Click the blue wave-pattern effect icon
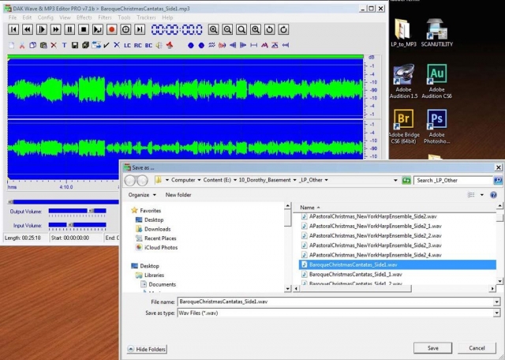Screen dimensions: 505x360 tap(211, 46)
